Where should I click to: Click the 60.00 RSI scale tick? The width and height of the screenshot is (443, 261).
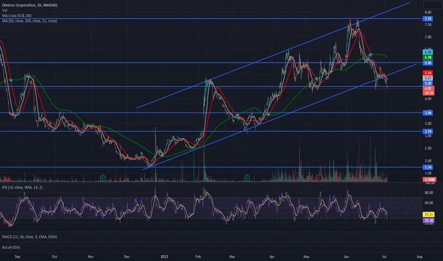(429, 203)
